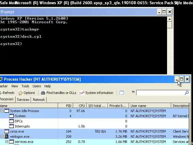Click the services.exe process icon

(x=11, y=142)
